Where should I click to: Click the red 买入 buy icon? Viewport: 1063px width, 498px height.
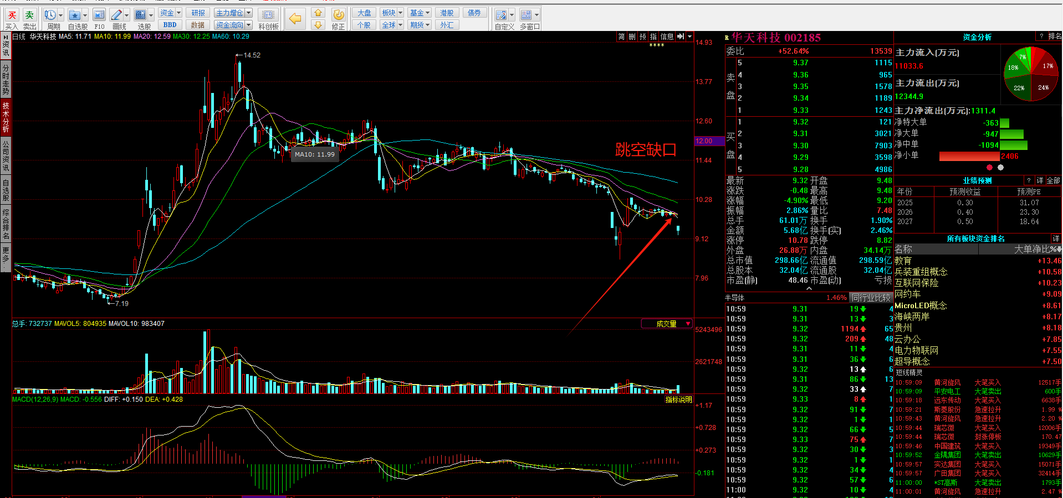(12, 15)
